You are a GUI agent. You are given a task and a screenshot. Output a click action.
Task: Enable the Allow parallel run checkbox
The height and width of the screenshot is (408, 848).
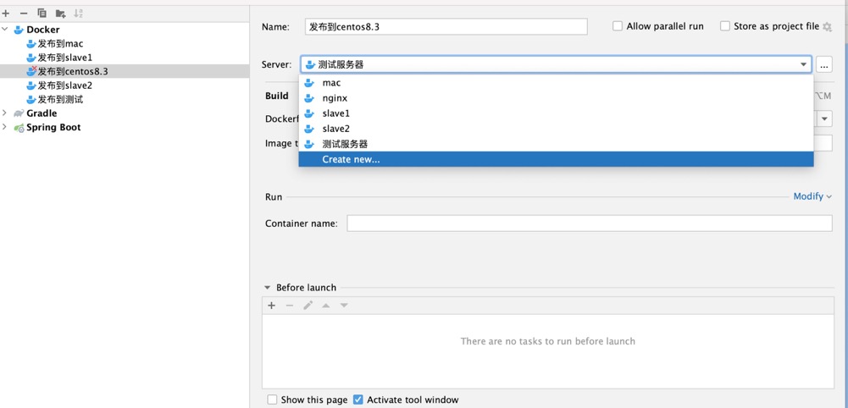[x=618, y=26]
